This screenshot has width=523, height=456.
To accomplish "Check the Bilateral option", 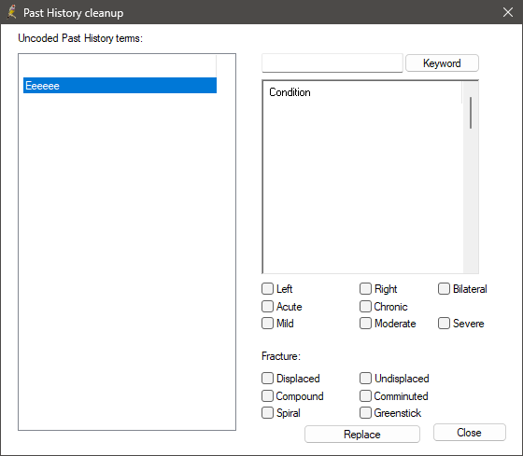I will pos(444,289).
